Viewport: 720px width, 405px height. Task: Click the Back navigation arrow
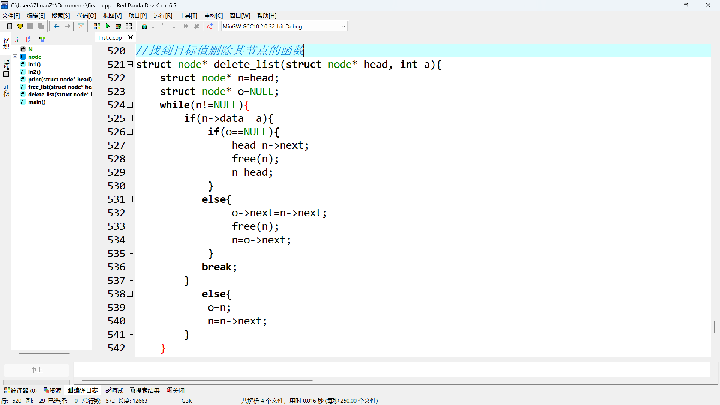click(57, 26)
